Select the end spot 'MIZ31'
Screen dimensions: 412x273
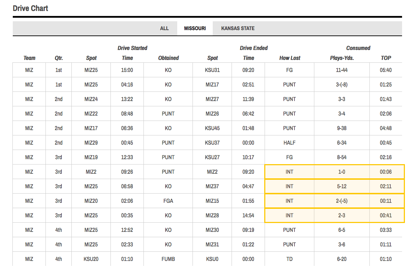pos(212,244)
